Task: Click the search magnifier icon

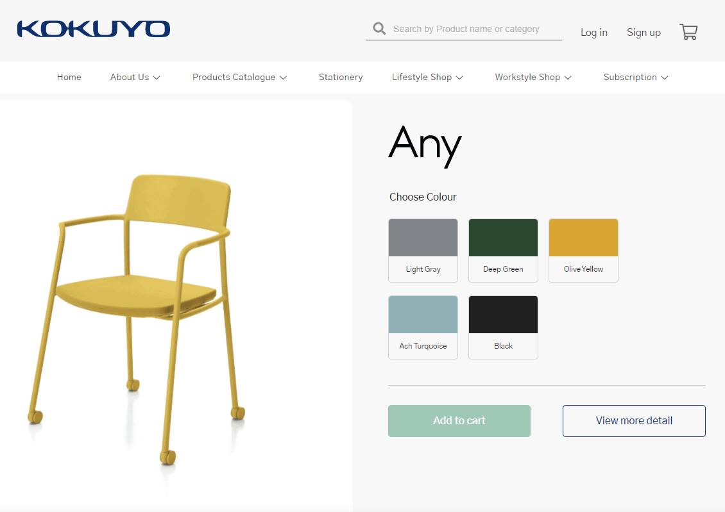Action: click(379, 29)
